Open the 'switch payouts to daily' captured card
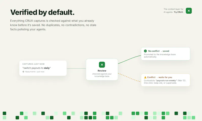The image size is (202, 121). pyautogui.click(x=43, y=68)
